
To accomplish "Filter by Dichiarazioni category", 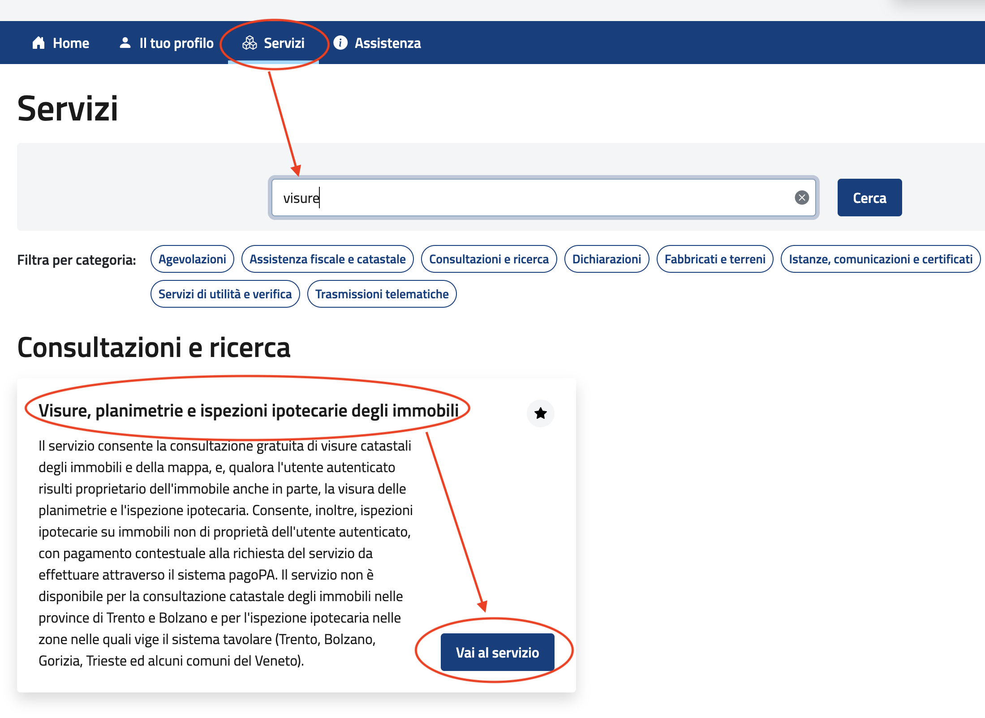I will (606, 259).
